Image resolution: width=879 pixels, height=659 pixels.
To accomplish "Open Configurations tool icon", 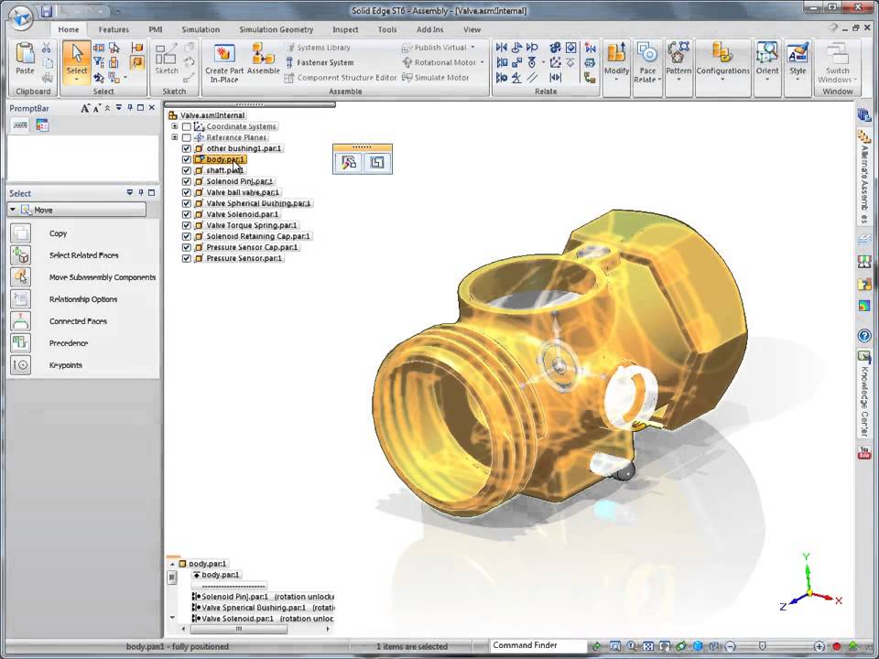I will pyautogui.click(x=722, y=54).
